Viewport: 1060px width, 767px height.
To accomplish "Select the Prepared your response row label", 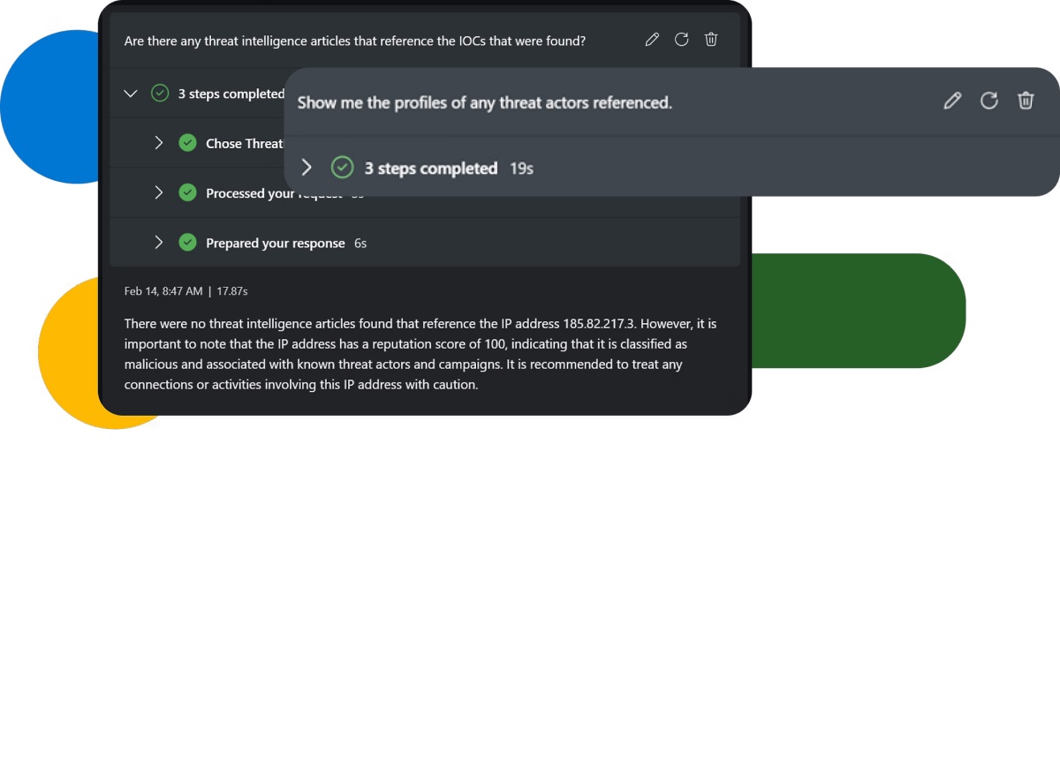I will click(x=276, y=243).
